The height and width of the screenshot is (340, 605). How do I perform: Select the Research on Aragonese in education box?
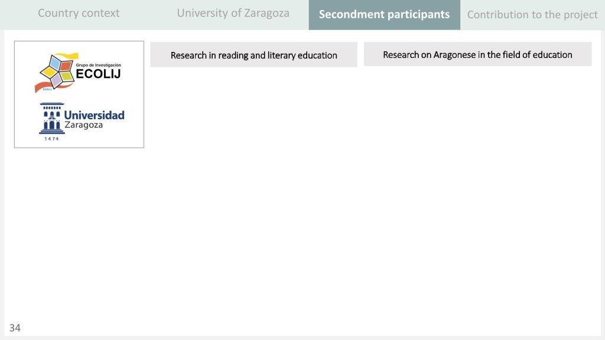(477, 54)
